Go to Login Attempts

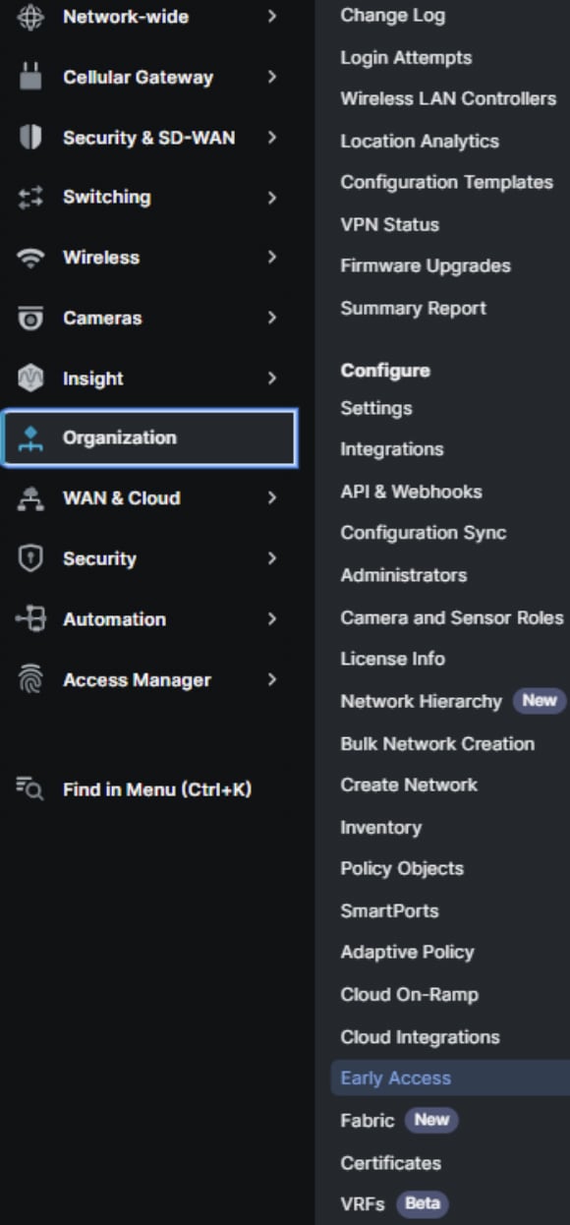(x=406, y=58)
